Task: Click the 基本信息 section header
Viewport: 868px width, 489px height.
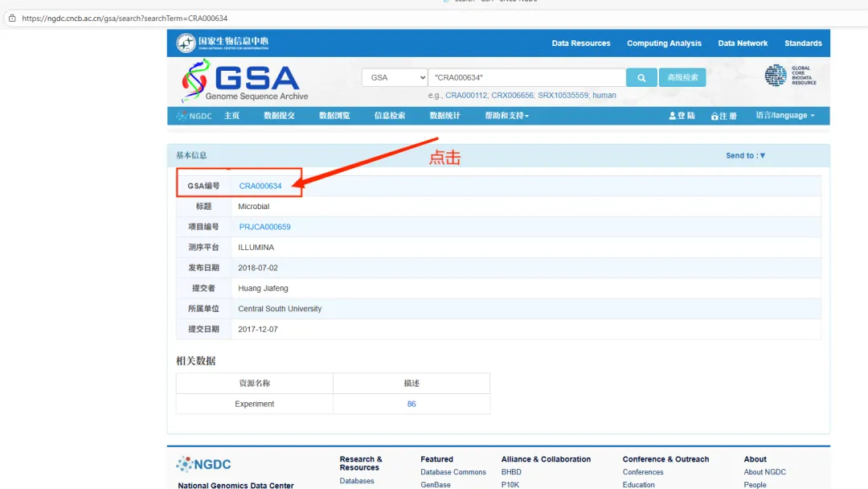Action: click(191, 155)
